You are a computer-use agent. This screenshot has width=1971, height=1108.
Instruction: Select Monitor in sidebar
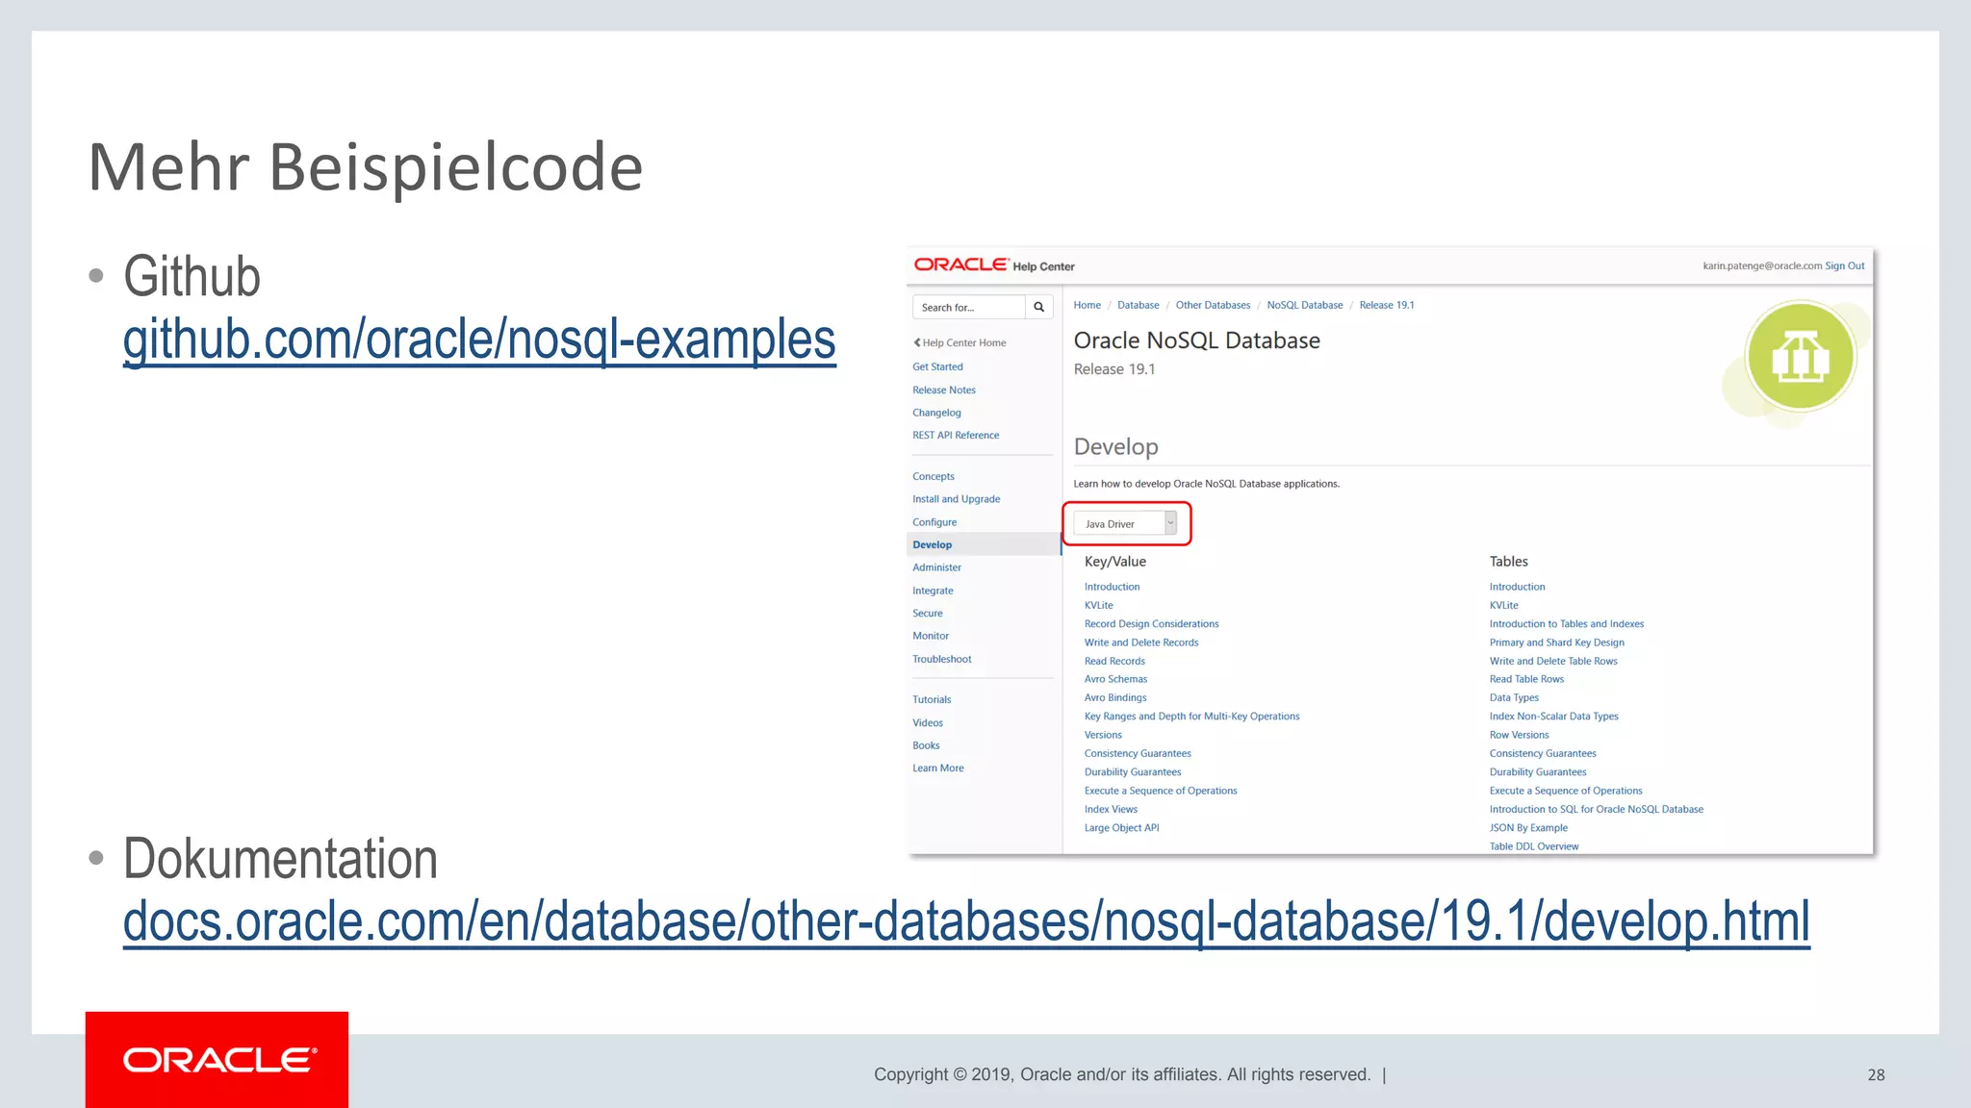(x=931, y=636)
